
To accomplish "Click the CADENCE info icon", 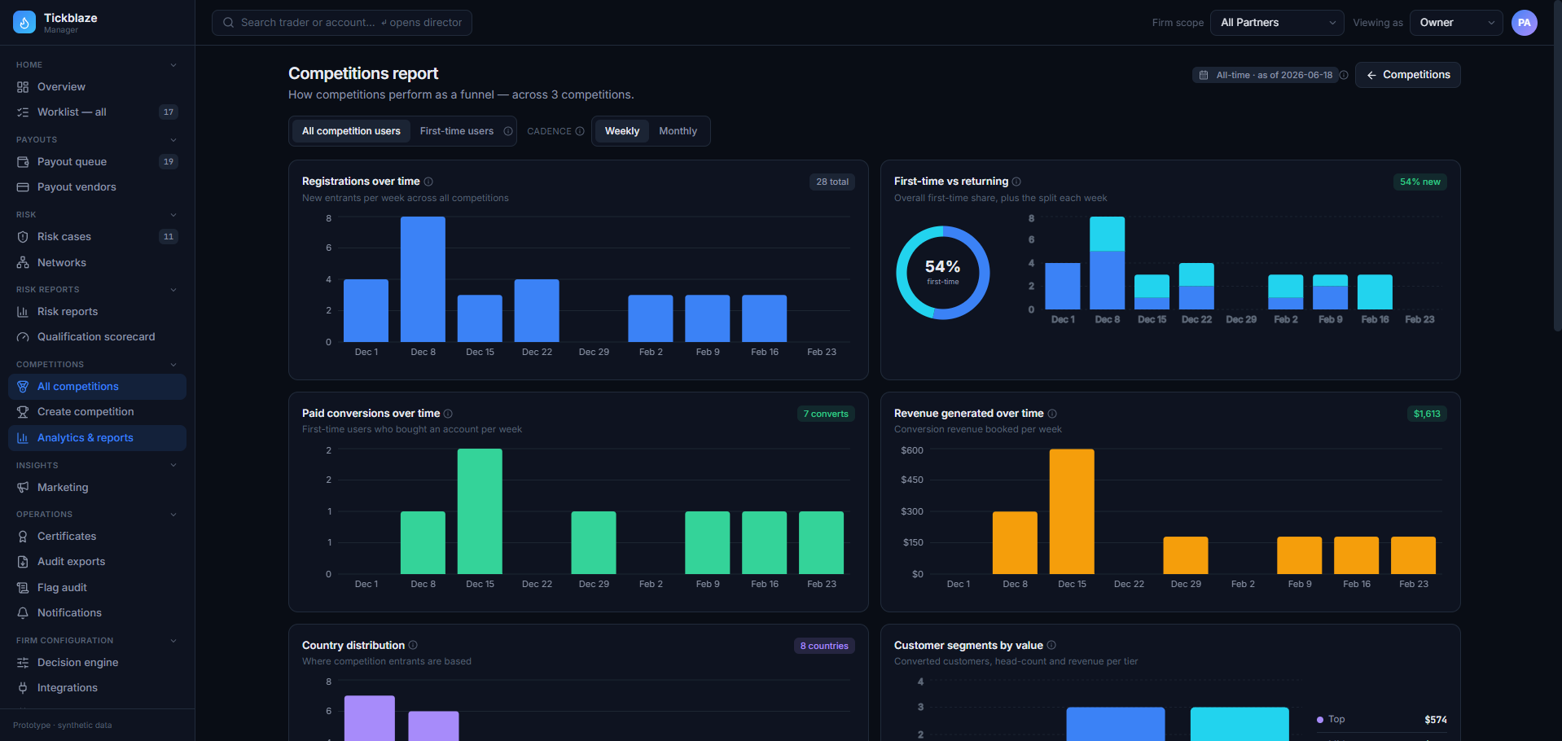I will [580, 131].
